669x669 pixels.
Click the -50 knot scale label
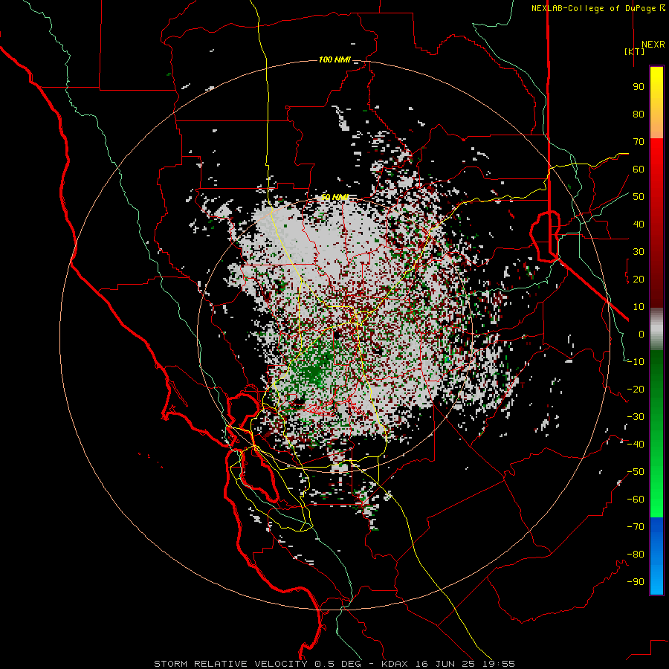[636, 472]
